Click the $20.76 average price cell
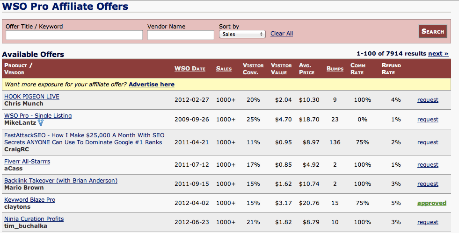The image size is (459, 233). (309, 203)
